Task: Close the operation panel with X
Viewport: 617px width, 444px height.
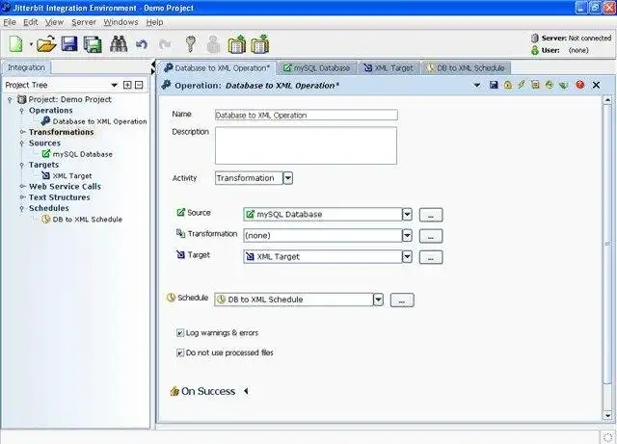Action: point(596,85)
